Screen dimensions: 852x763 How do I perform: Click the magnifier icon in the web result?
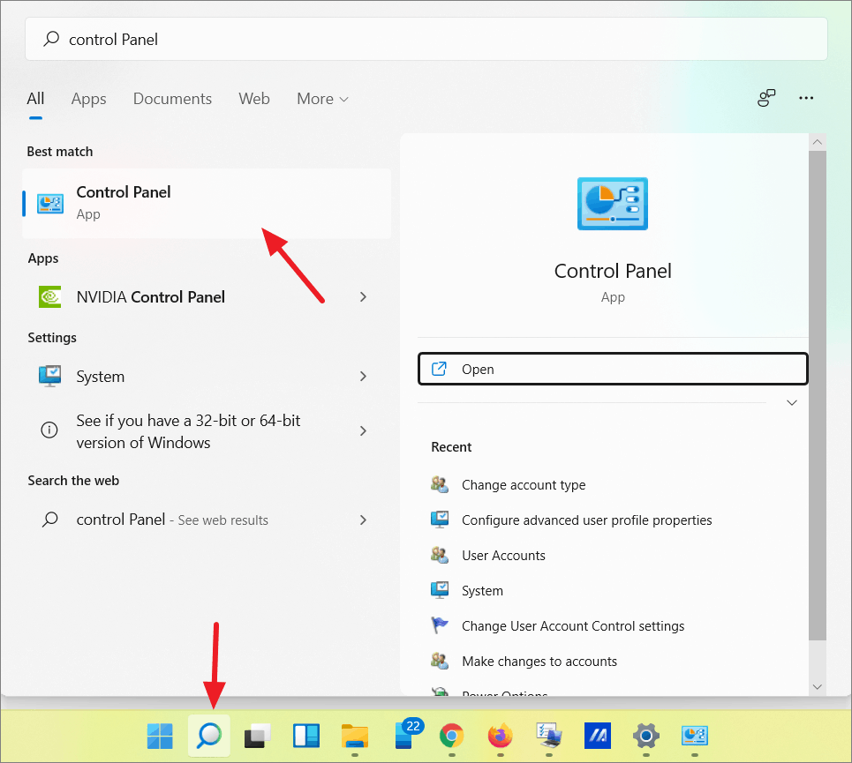click(x=50, y=520)
